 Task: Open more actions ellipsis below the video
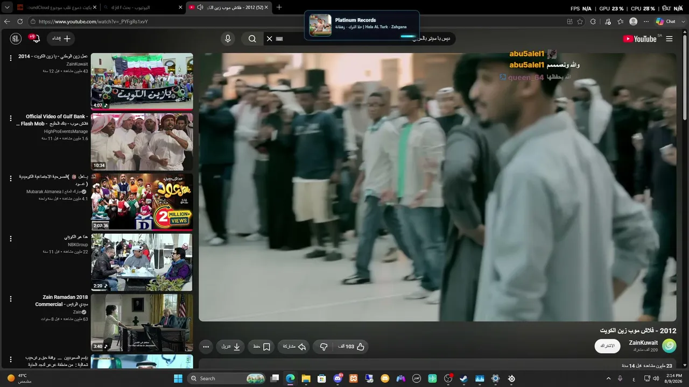tap(206, 347)
